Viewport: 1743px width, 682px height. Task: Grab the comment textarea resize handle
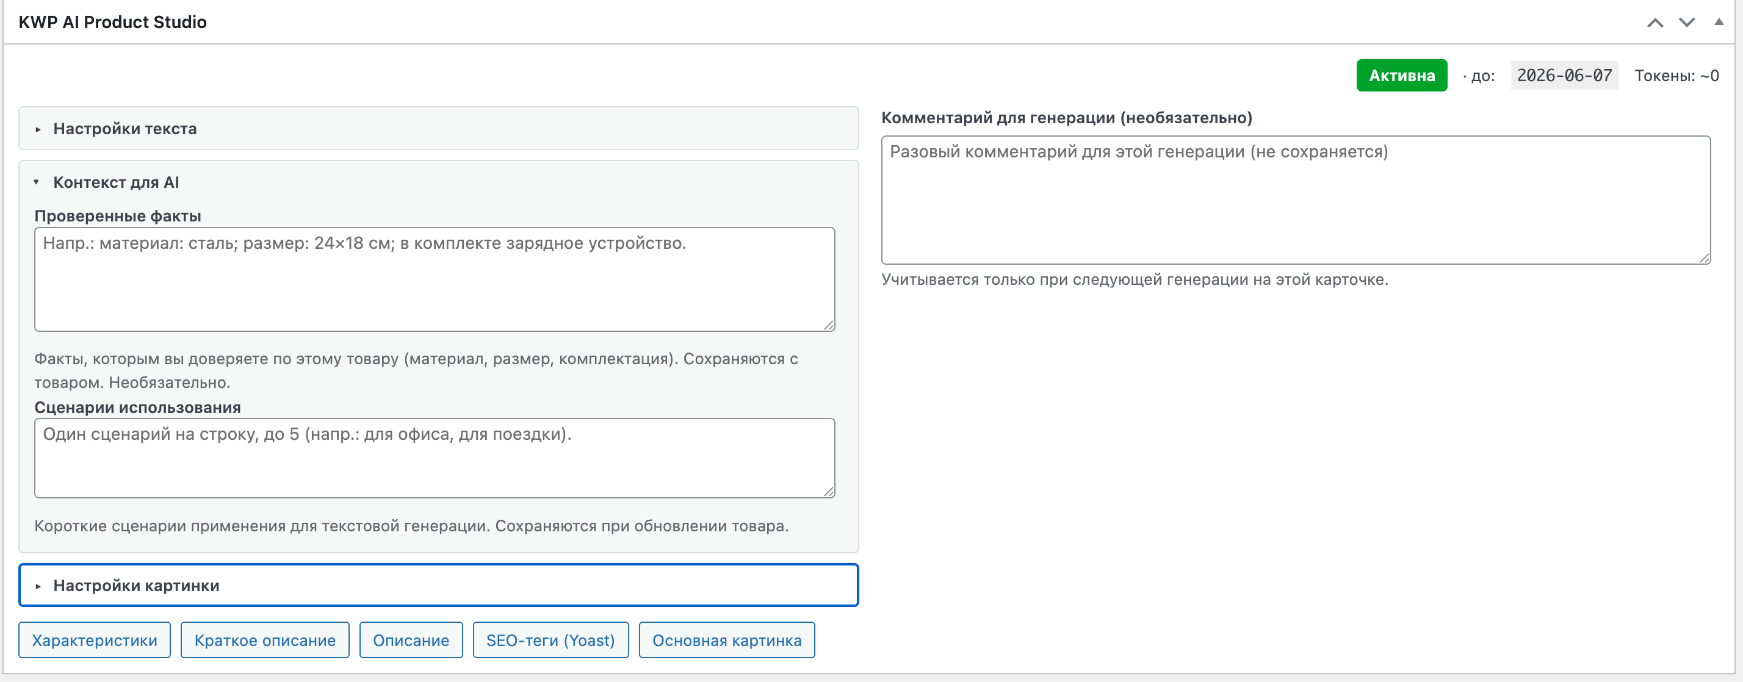tap(1705, 258)
